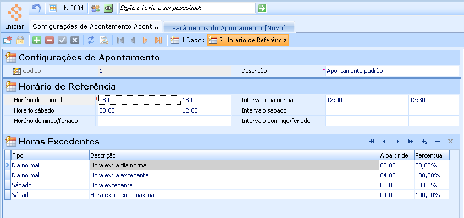Screen dimensions: 464x218
Task: Click the red minus delete record icon
Action: (x=49, y=40)
